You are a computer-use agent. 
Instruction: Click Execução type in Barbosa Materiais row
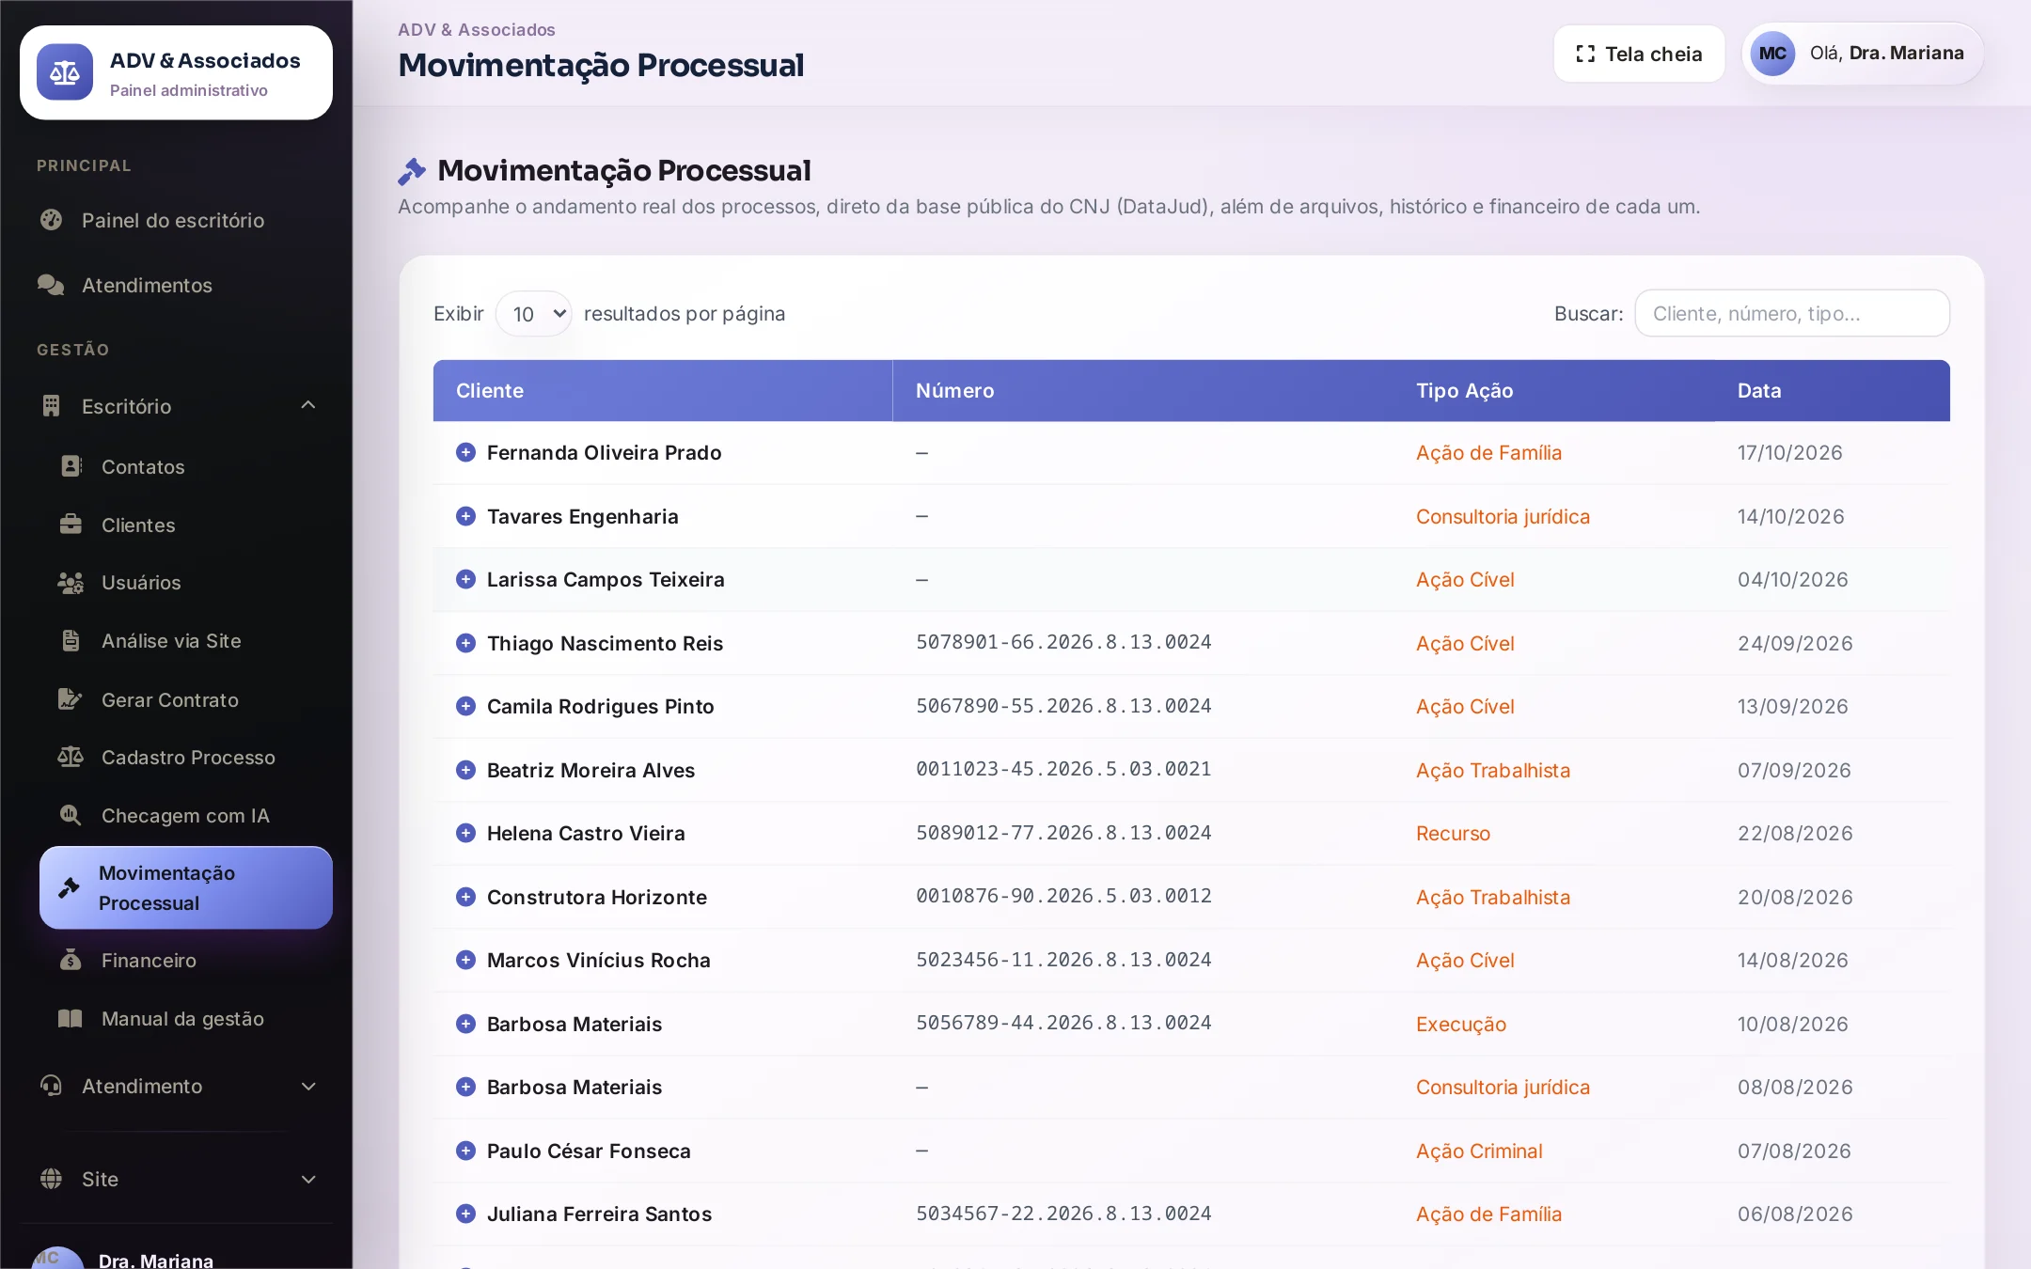1461,1024
